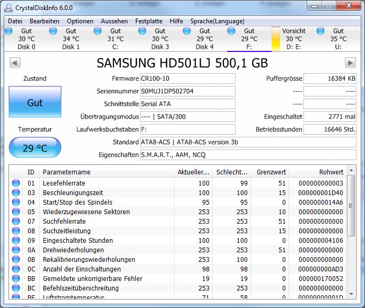Click status dot for Start/Stop des Spindels

16,202
